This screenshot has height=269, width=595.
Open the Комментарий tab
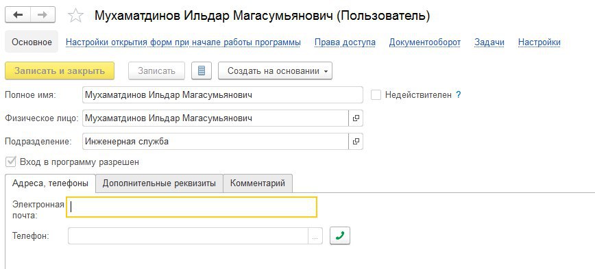pos(258,183)
